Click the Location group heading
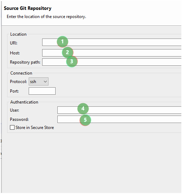The image size is (182, 194). [x=18, y=34]
